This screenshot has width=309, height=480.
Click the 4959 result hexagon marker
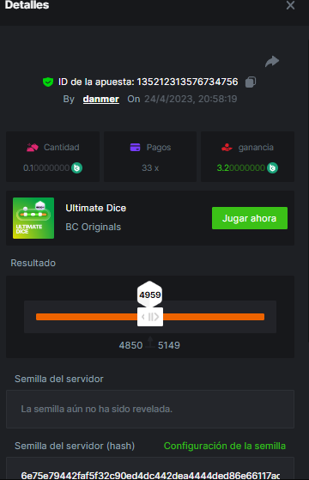149,294
